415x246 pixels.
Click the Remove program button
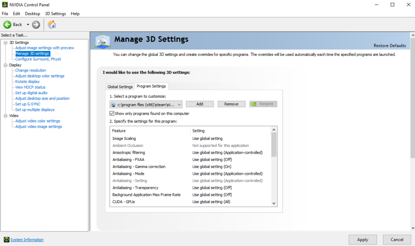point(231,104)
